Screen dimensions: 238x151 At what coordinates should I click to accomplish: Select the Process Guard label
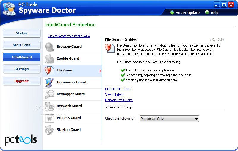point(69,118)
